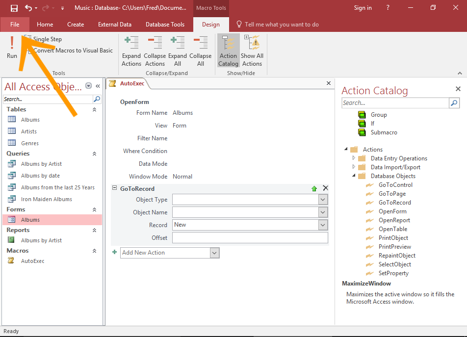Open the Database Tools tab

tap(165, 25)
